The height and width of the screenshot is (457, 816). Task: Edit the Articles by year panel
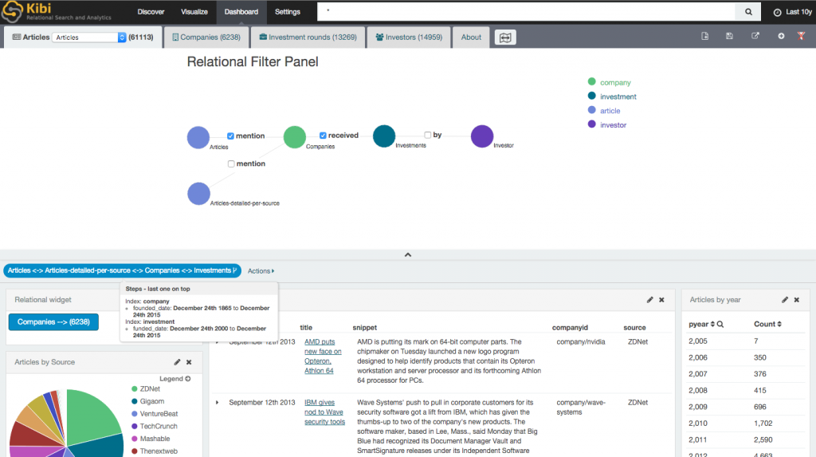[785, 300]
